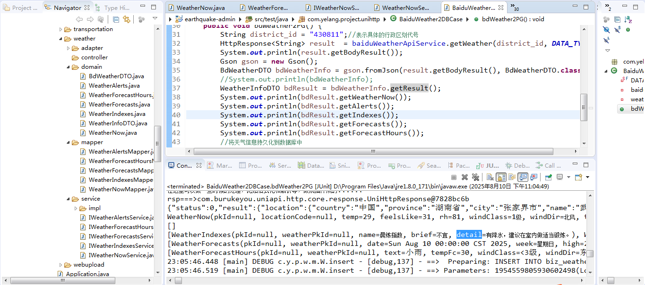Toggle Word Wrap in Console toolbar
The height and width of the screenshot is (285, 645).
(512, 177)
